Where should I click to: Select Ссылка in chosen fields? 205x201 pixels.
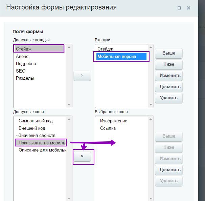coord(122,128)
